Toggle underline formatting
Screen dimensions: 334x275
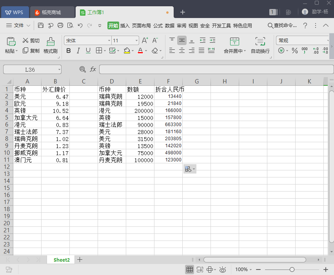tap(88, 51)
